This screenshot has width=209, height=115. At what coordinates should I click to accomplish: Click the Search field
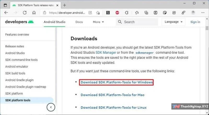[x=137, y=22]
